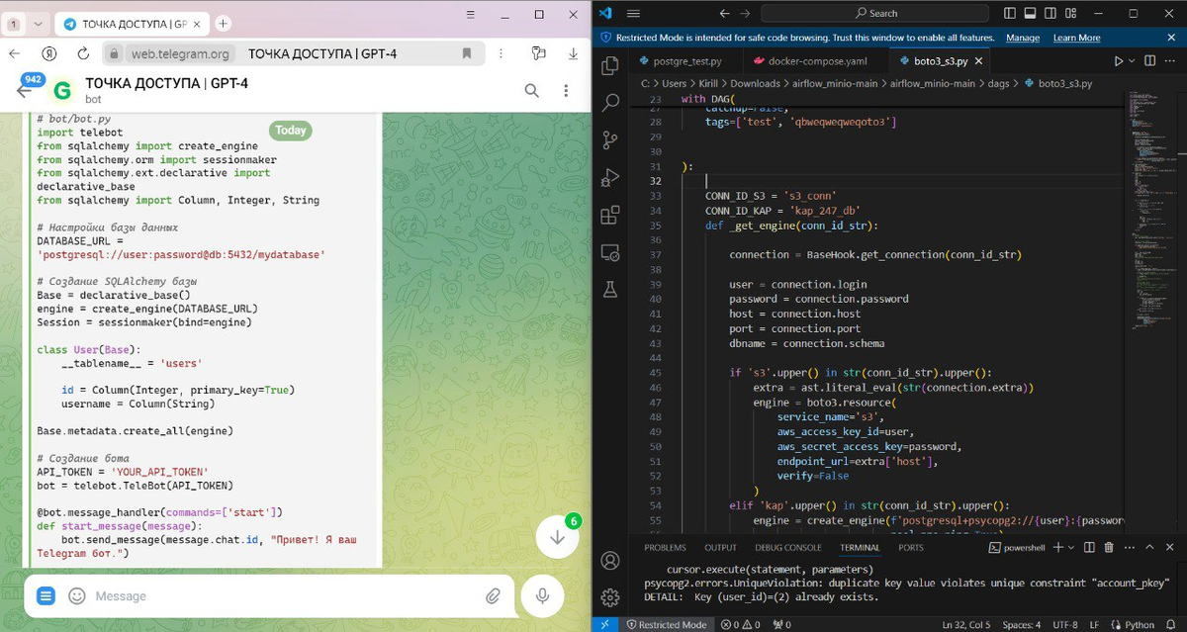Open Testing flask icon in VS Code
The height and width of the screenshot is (632, 1187).
coord(610,290)
